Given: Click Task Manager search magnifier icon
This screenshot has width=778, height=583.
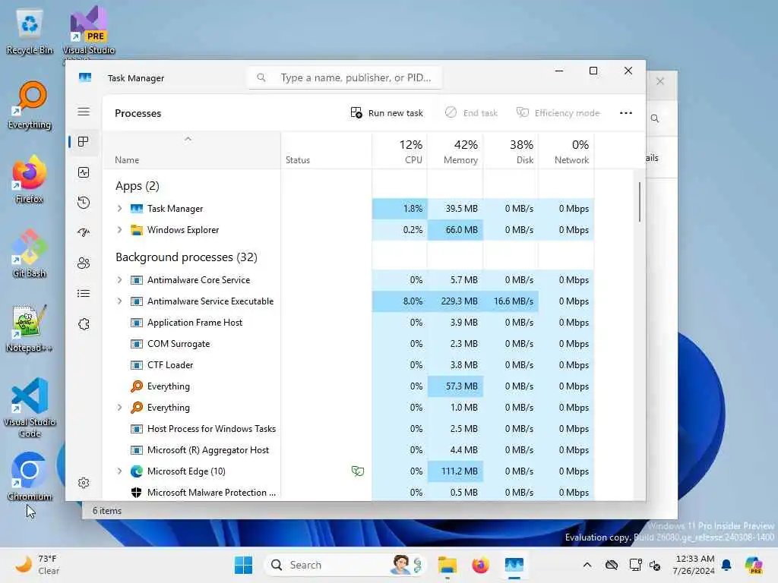Looking at the screenshot, I should 261,77.
